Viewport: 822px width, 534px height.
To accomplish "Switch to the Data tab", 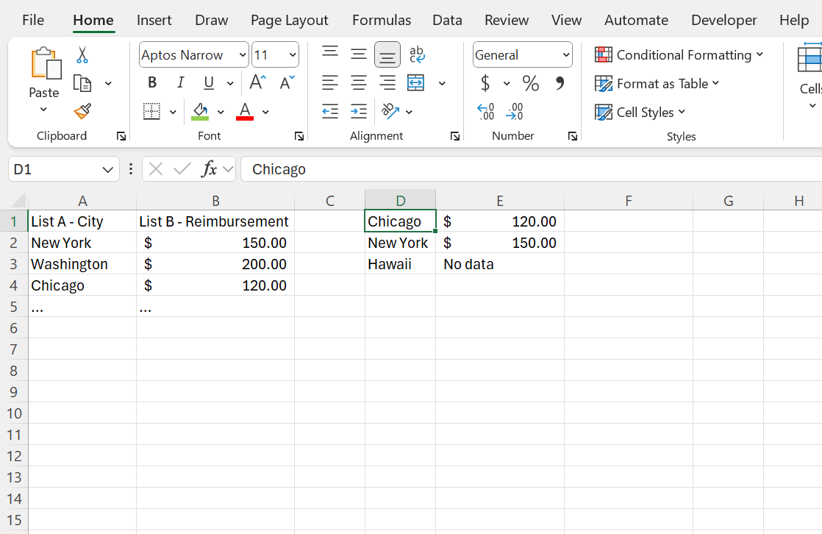I will (x=447, y=20).
